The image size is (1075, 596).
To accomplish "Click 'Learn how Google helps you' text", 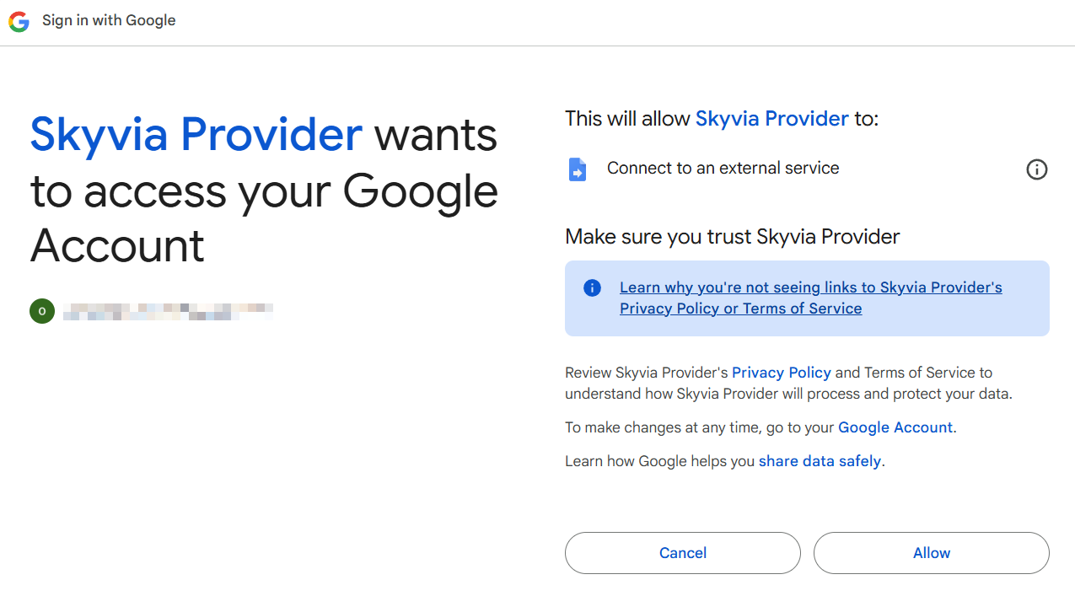I will click(659, 461).
